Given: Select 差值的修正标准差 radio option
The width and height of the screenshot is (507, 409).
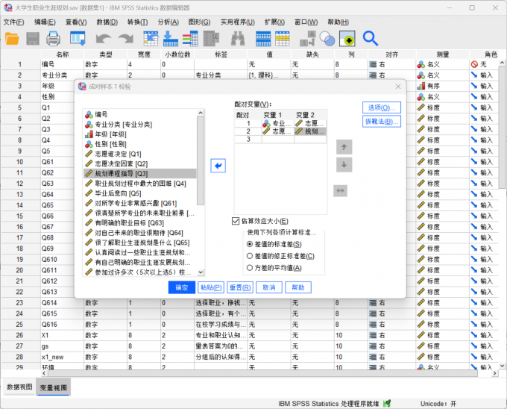Looking at the screenshot, I should click(249, 256).
